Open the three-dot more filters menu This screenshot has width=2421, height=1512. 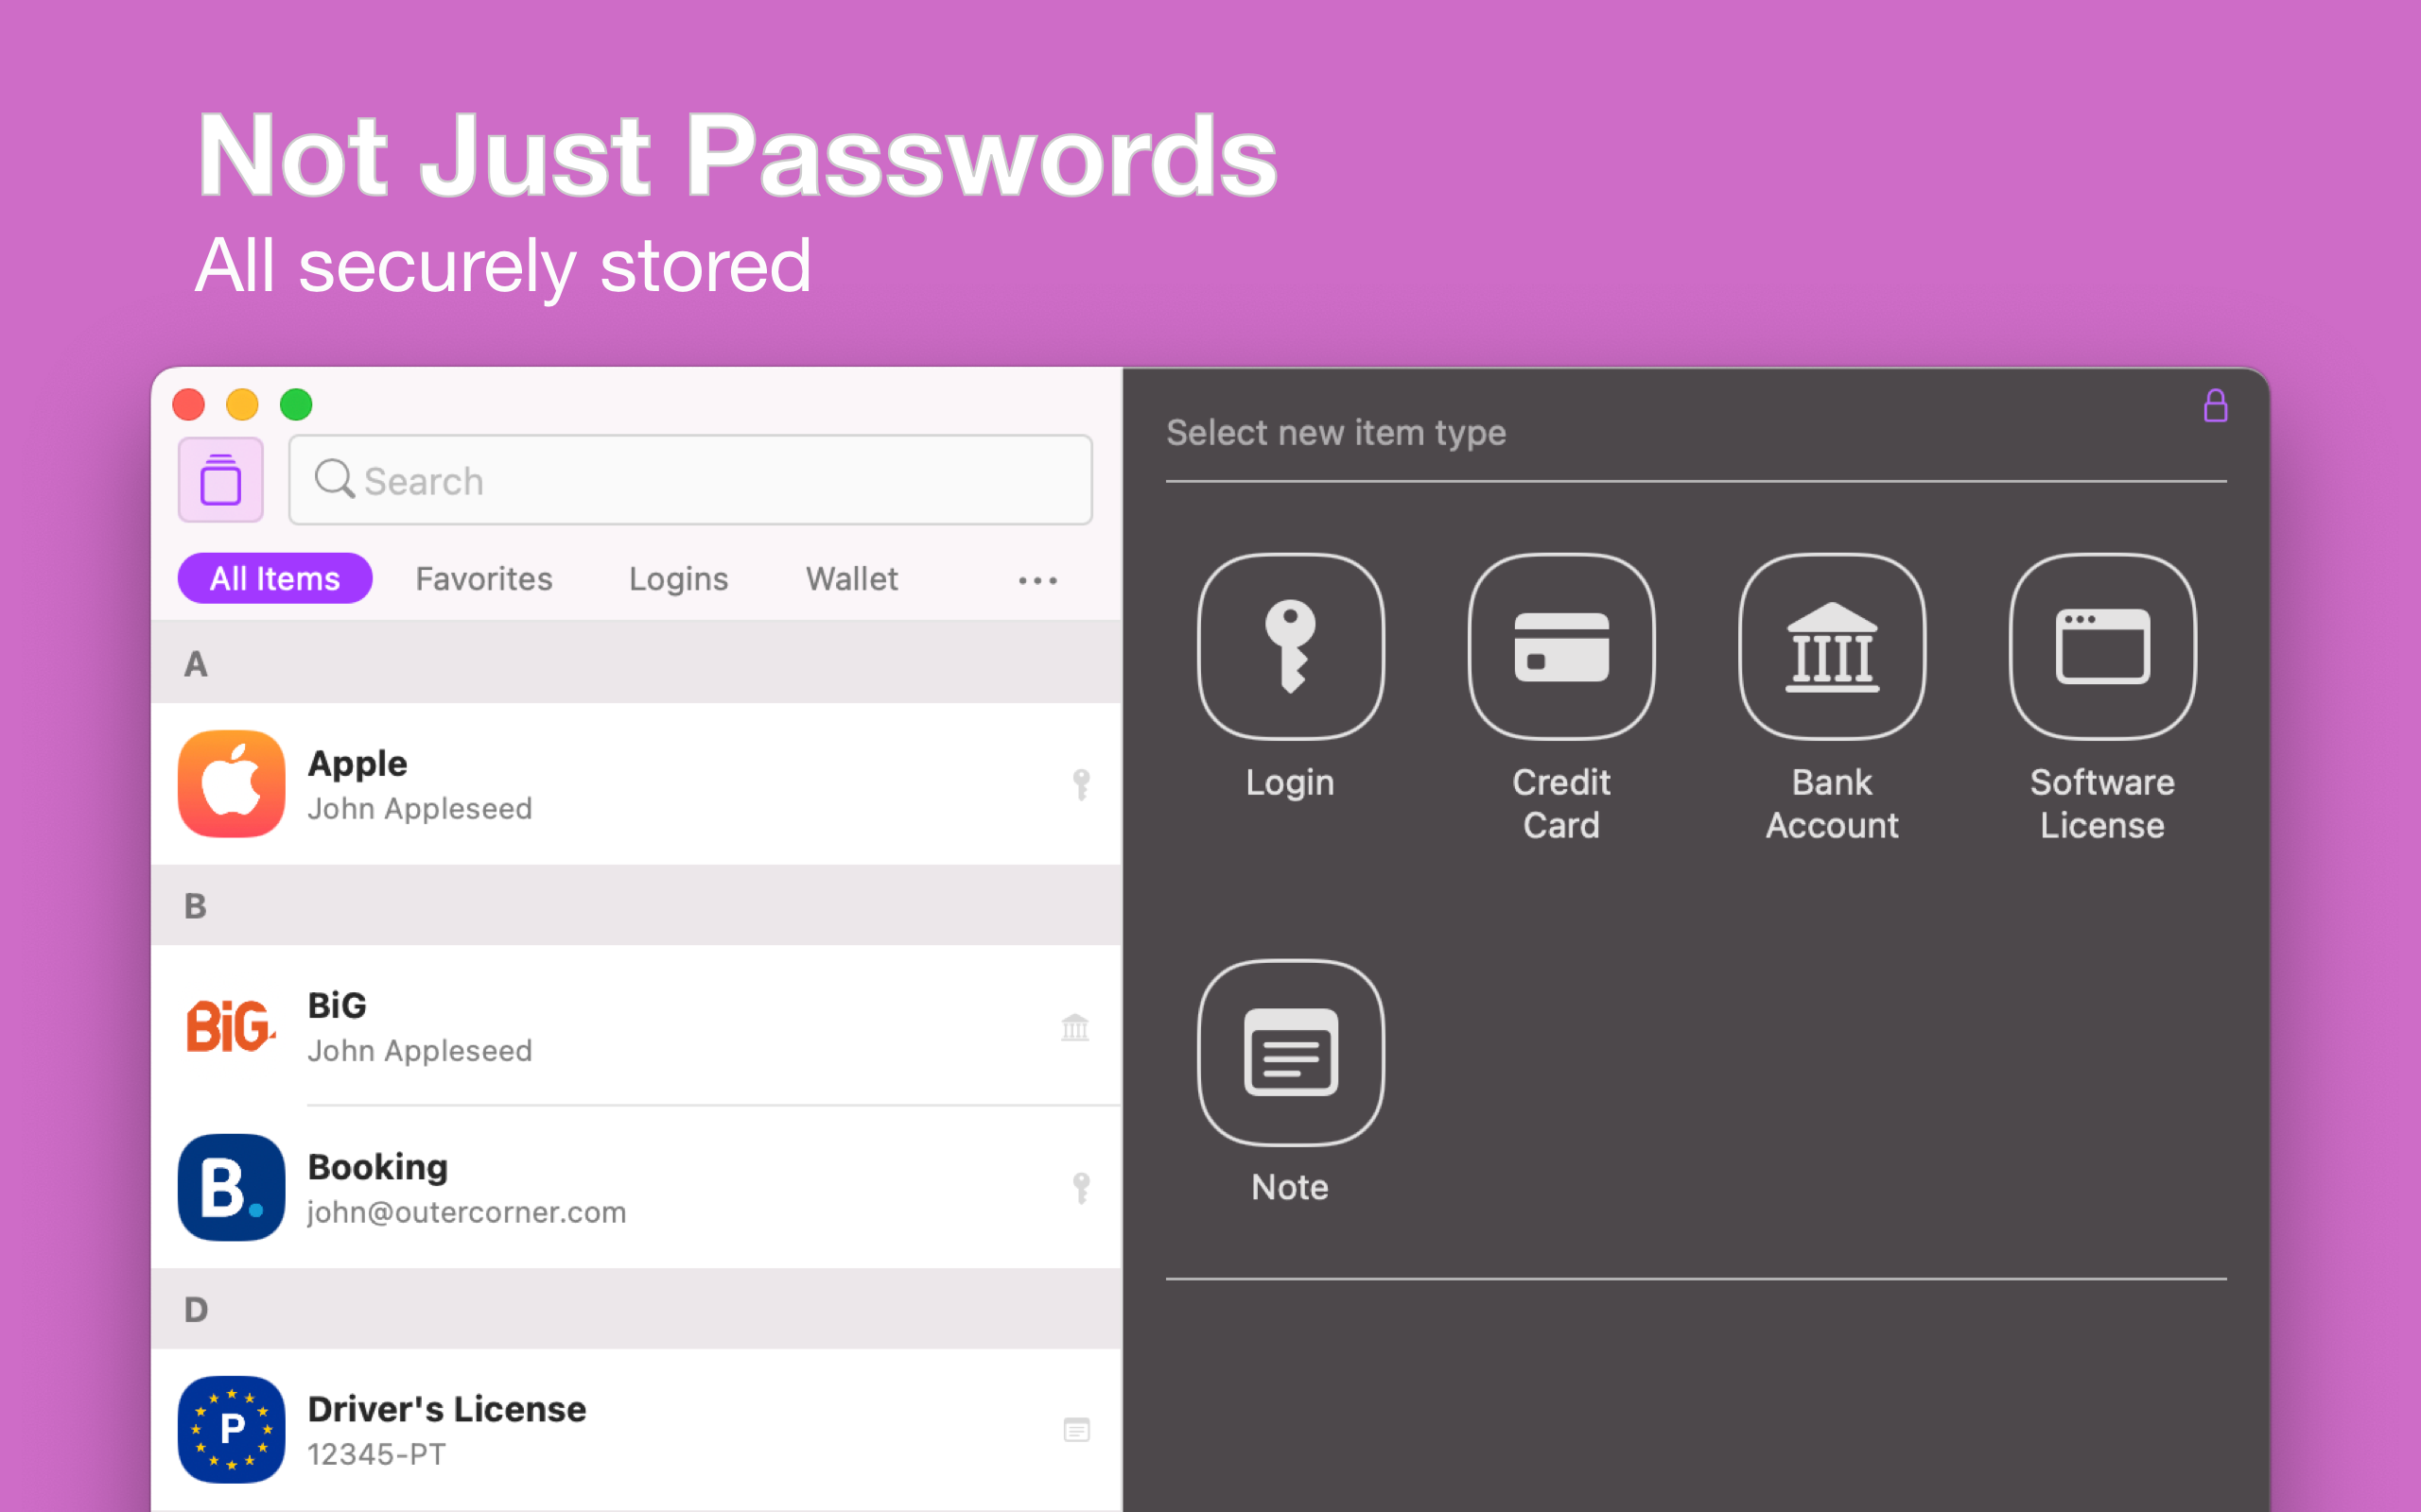point(1037,580)
